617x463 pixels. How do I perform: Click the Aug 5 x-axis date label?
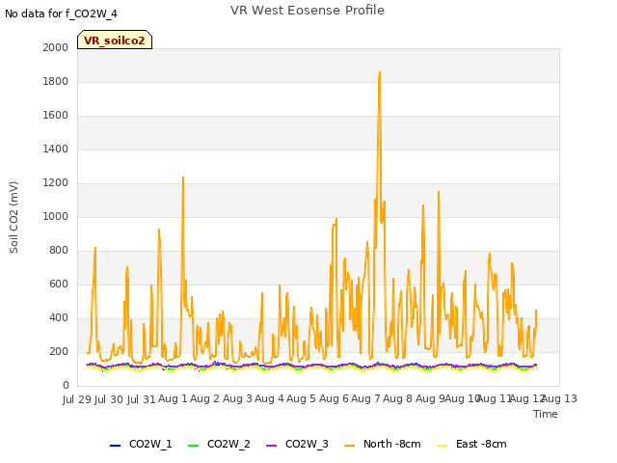click(x=301, y=398)
